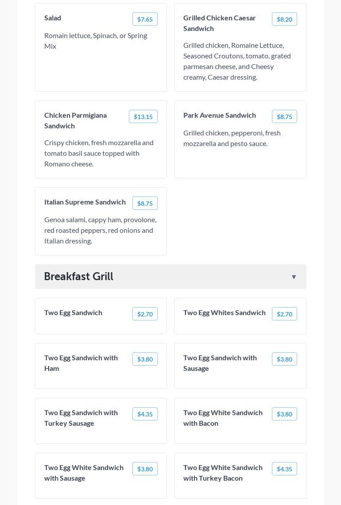Viewport: 341px width, 505px height.
Task: Click the Breakfast Grill section header
Action: click(79, 277)
